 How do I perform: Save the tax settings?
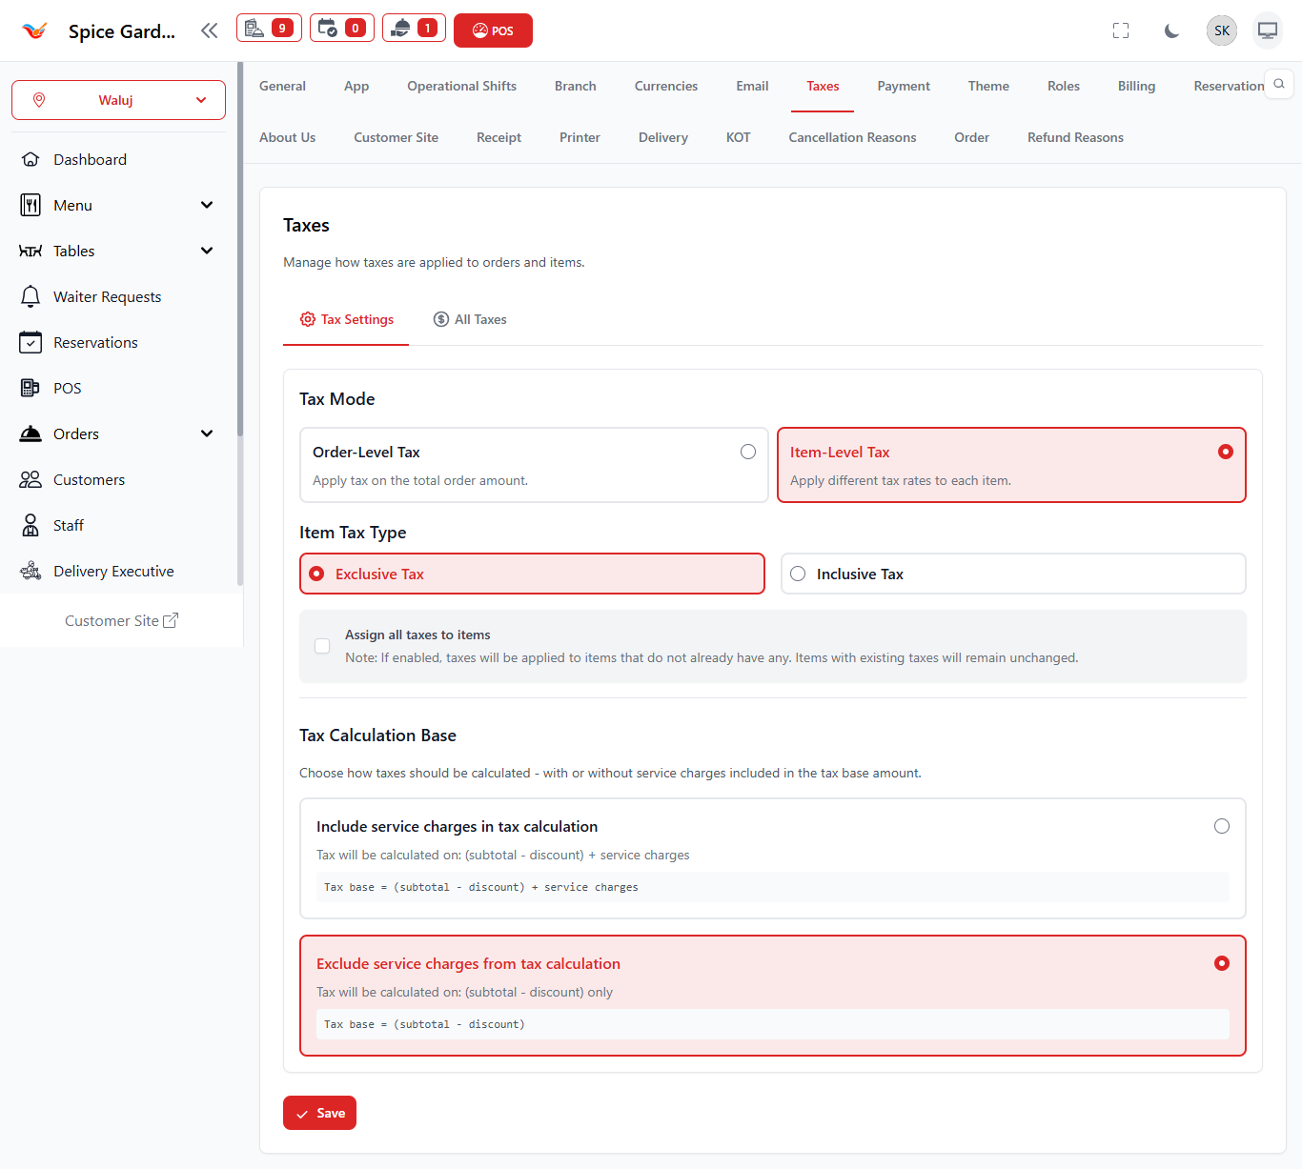tap(319, 1113)
